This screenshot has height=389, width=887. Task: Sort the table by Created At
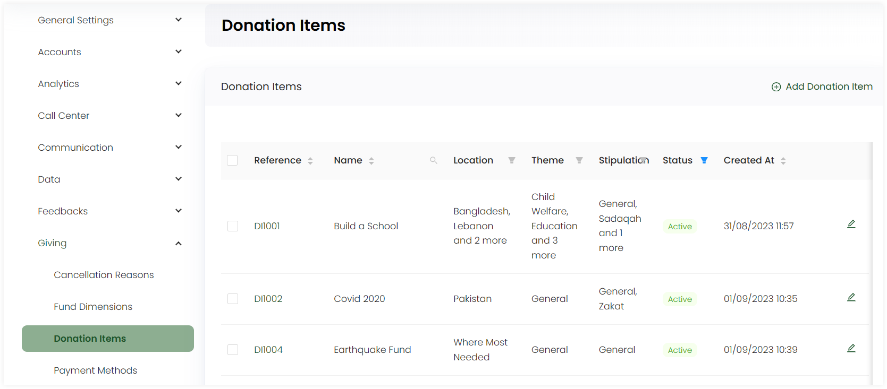pos(783,161)
